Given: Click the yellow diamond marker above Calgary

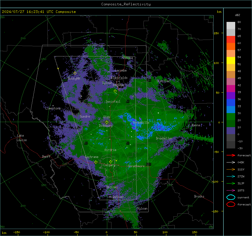Looking at the screenshot, I should [x=111, y=162].
